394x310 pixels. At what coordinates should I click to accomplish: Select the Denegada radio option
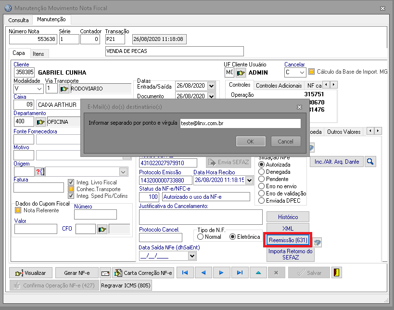click(x=262, y=171)
